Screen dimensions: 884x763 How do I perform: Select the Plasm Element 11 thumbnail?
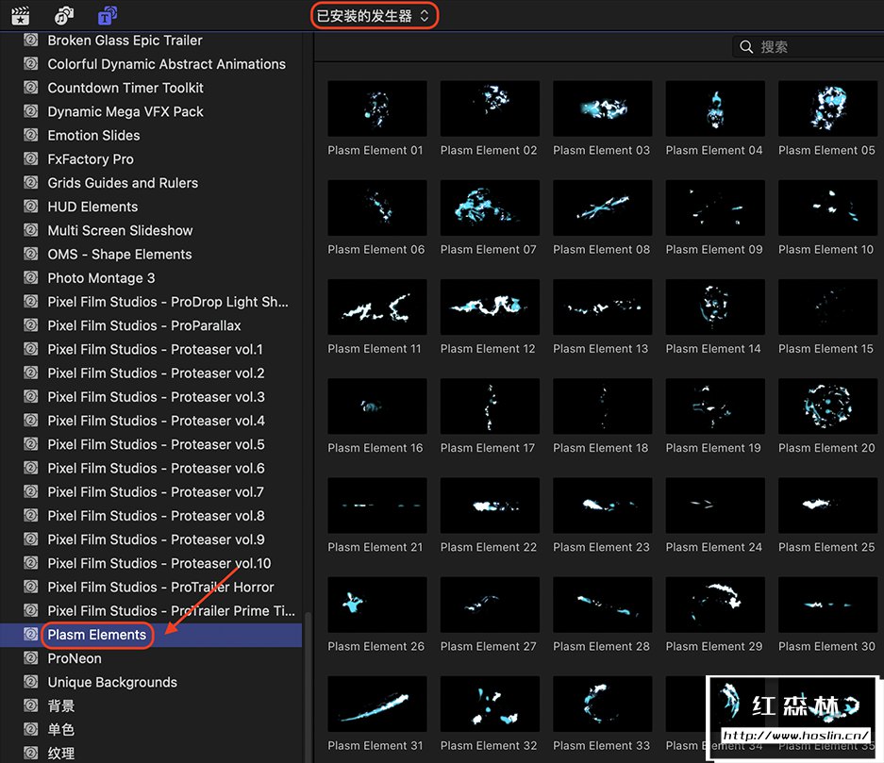(377, 307)
